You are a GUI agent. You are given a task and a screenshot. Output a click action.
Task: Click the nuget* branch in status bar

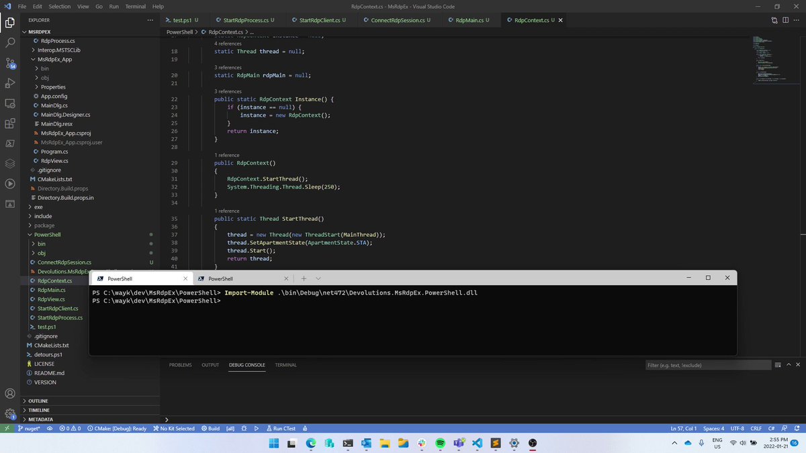click(29, 428)
